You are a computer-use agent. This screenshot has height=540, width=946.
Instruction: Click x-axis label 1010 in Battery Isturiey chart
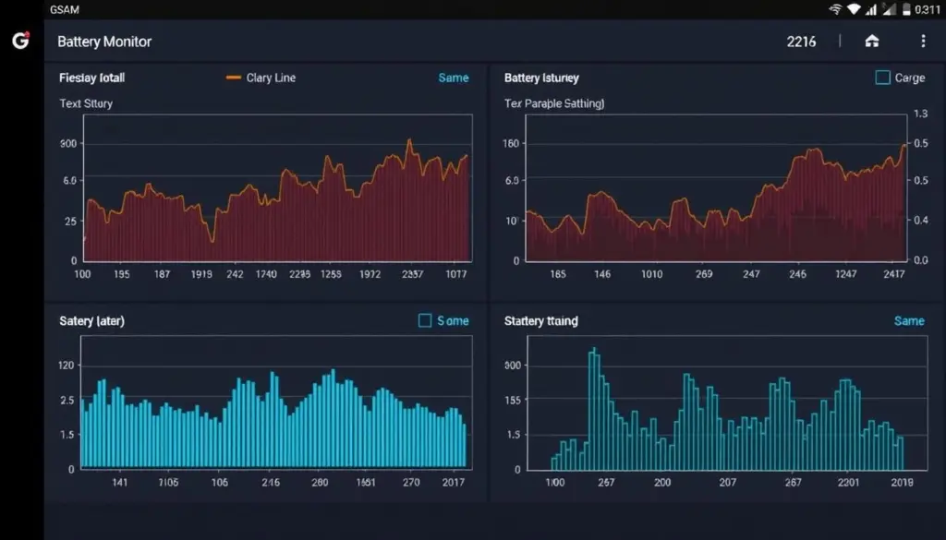click(x=651, y=274)
